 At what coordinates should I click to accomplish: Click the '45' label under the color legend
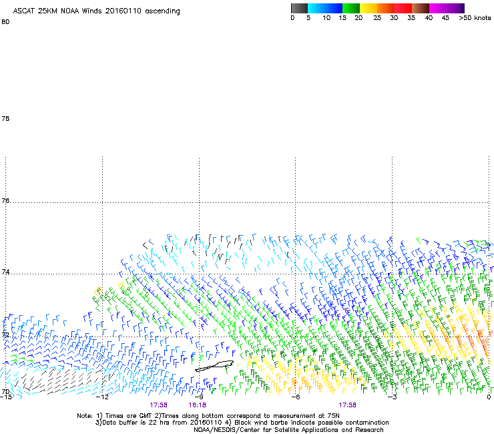coord(445,18)
